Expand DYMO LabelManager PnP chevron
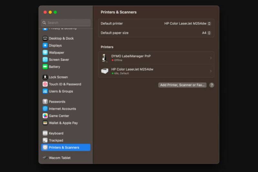Screen dimensions: 258x172 (x=211, y=58)
